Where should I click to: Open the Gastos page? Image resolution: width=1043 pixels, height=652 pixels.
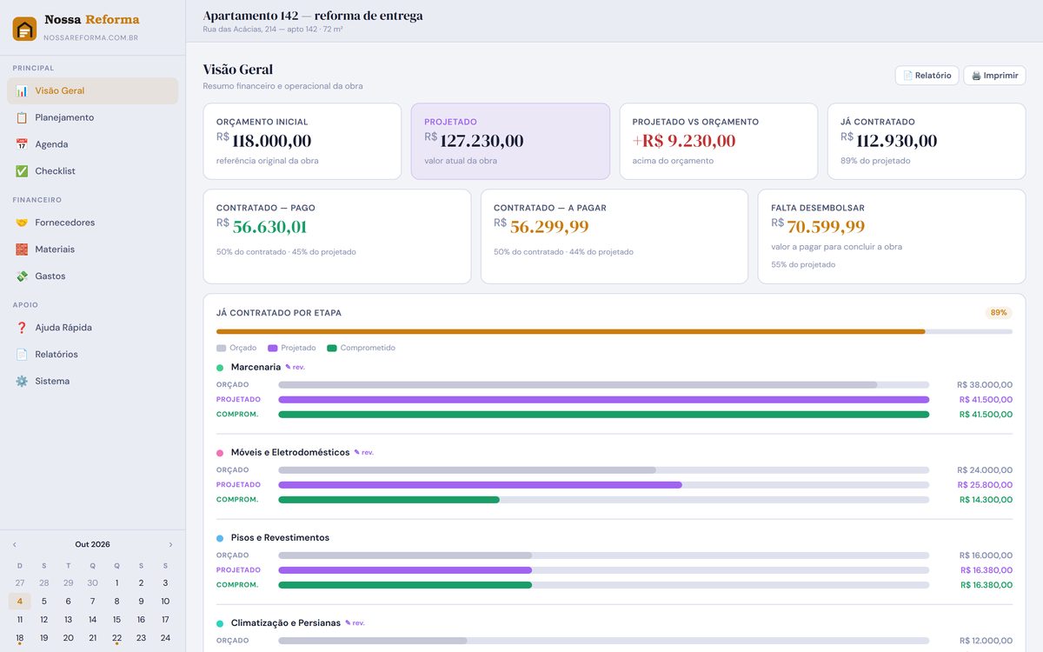(x=93, y=276)
